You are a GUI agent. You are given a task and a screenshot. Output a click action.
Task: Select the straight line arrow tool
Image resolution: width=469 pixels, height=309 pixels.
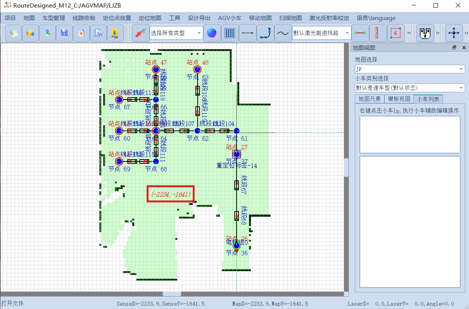(x=248, y=33)
